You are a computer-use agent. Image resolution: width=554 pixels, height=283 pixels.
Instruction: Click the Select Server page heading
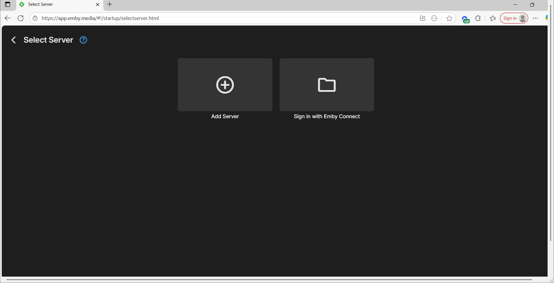(48, 40)
